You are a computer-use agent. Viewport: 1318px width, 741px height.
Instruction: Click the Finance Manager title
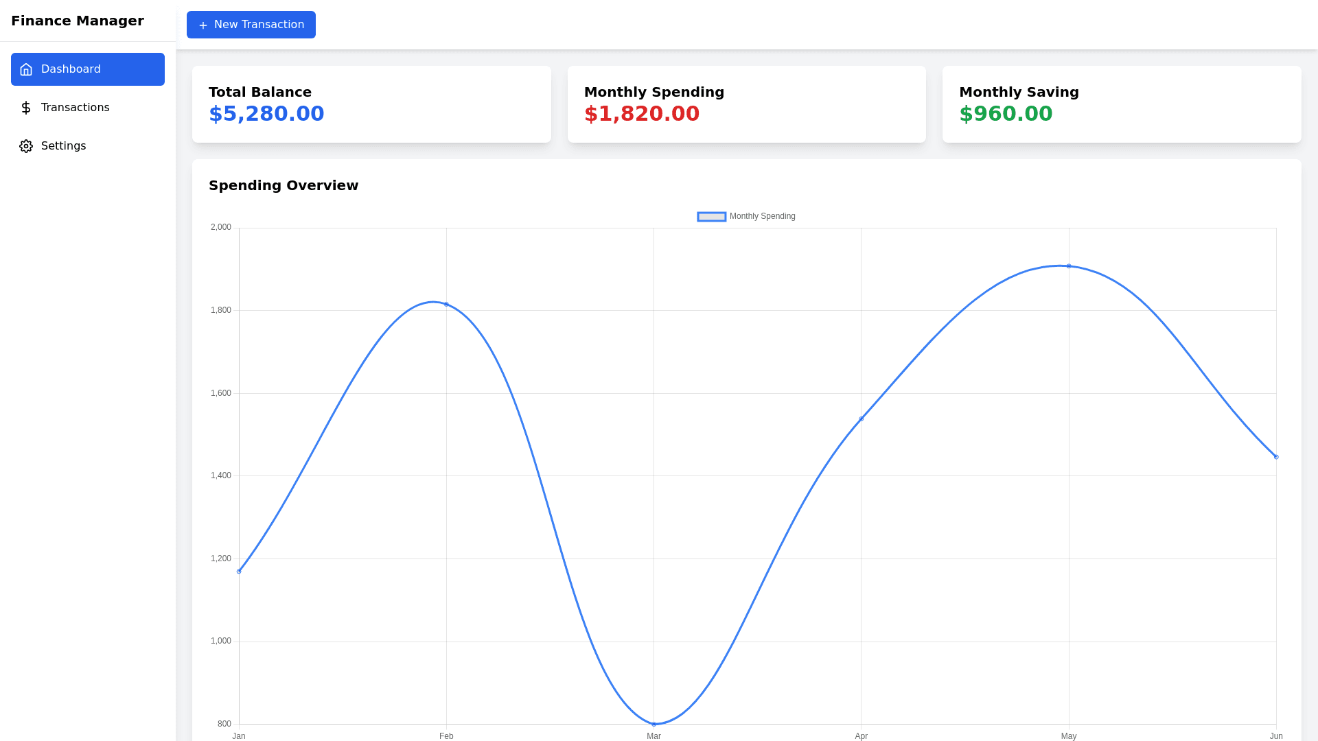click(78, 21)
